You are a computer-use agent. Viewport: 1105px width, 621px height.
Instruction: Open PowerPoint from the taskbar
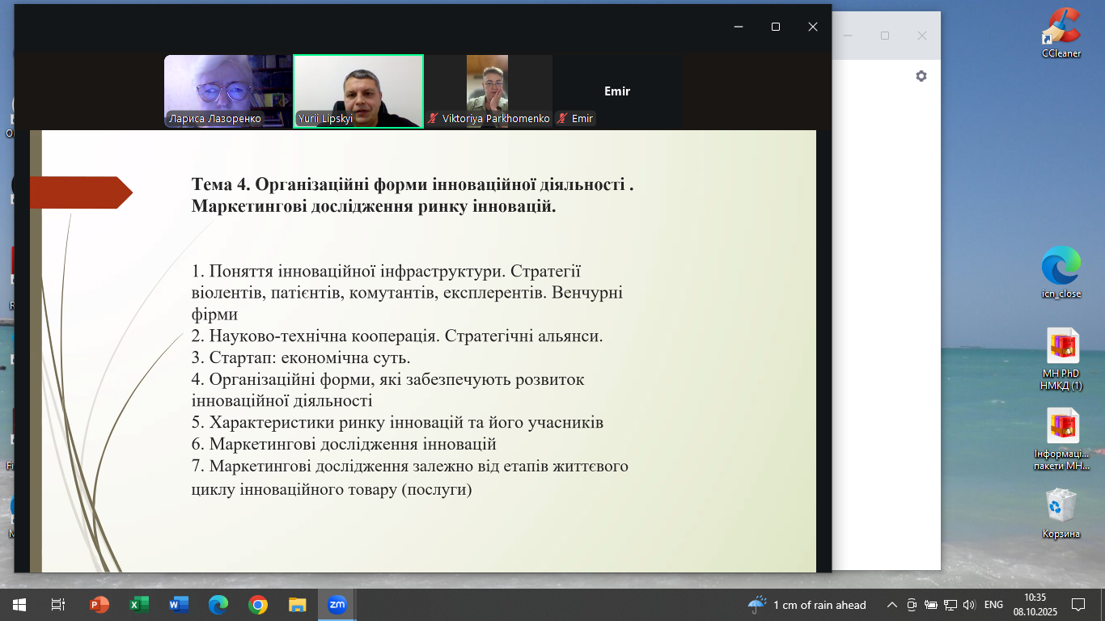99,605
